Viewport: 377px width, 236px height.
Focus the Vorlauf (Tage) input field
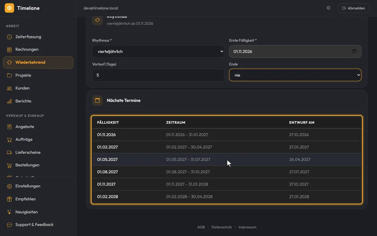pyautogui.click(x=158, y=75)
